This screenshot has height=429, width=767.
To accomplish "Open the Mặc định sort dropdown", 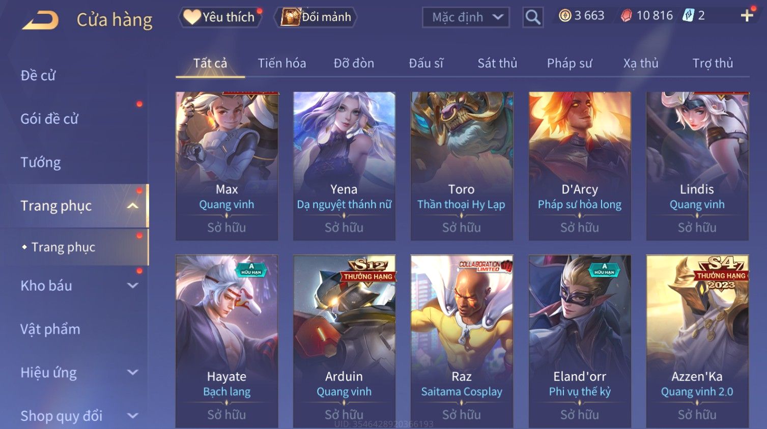I will [466, 18].
